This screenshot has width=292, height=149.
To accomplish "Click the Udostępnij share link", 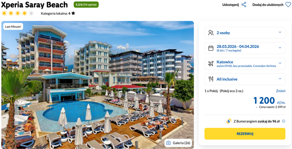I will [231, 5].
